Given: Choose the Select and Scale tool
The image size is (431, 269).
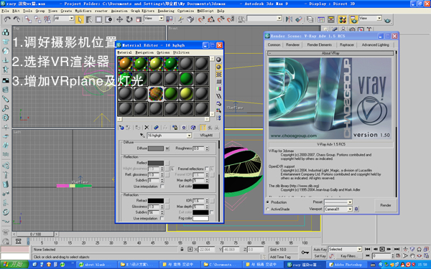Looking at the screenshot, I should 139,19.
